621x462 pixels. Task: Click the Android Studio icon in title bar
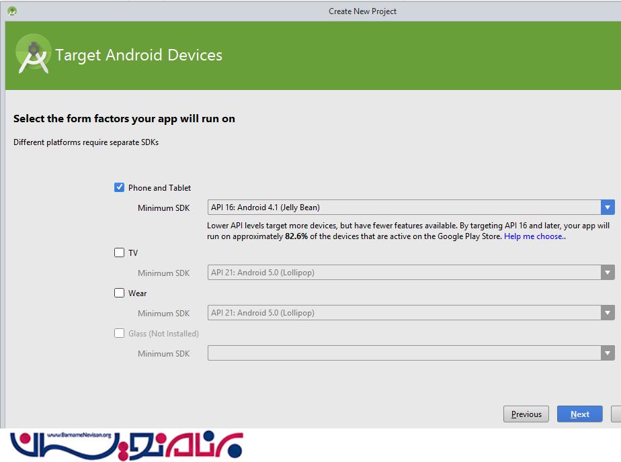12,11
